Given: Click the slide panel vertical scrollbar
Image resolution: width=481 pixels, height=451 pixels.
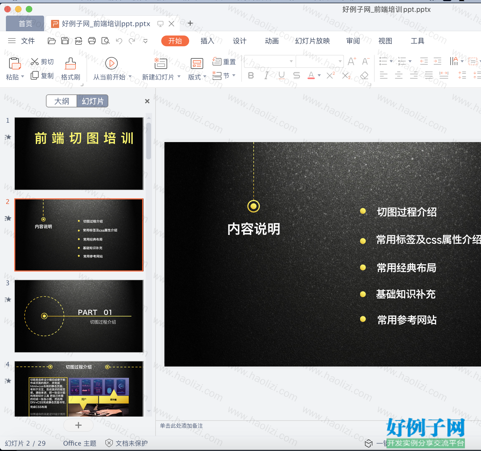Looking at the screenshot, I should (149, 141).
